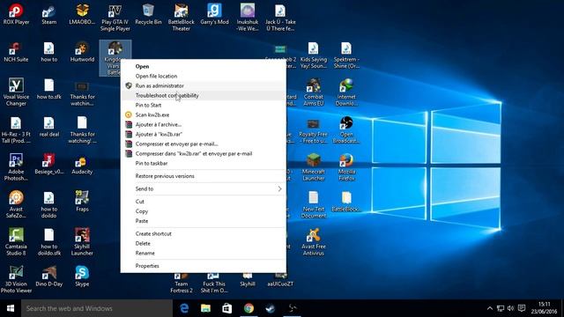Image resolution: width=564 pixels, height=317 pixels.
Task: Select the Spektrem - Shine audio file
Action: [x=346, y=55]
